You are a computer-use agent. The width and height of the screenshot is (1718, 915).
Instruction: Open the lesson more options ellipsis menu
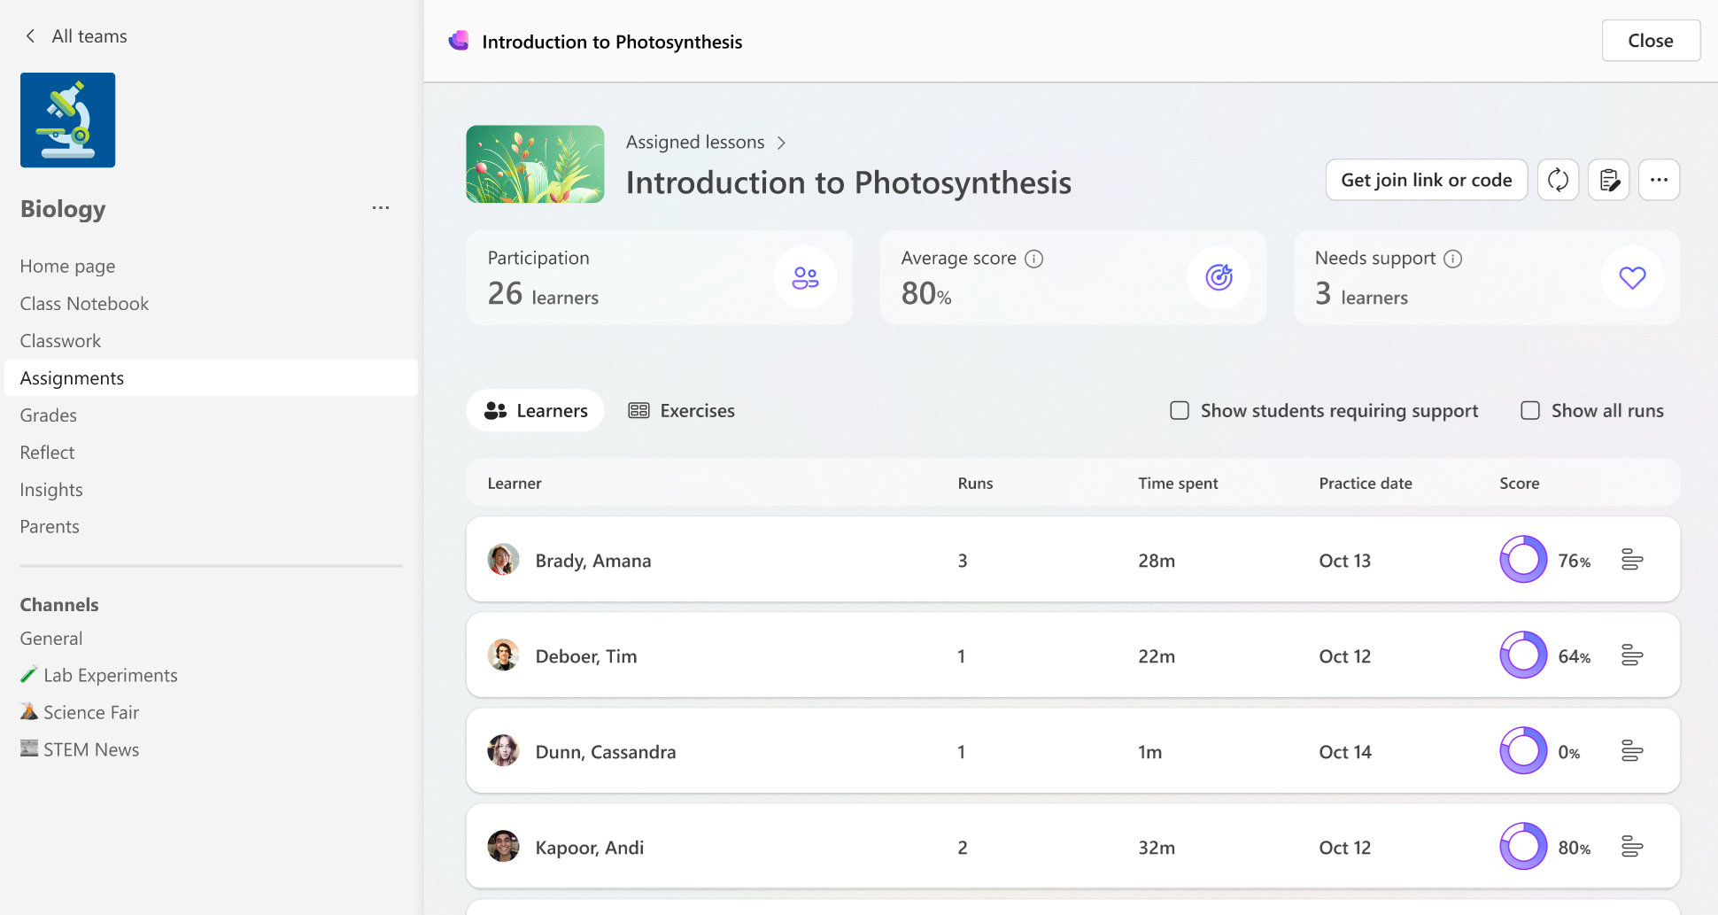1659,180
